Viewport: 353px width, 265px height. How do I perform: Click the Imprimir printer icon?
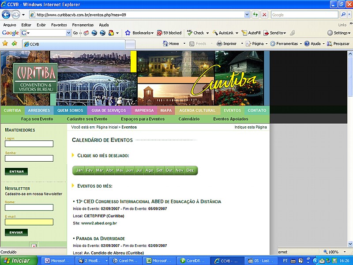219,44
